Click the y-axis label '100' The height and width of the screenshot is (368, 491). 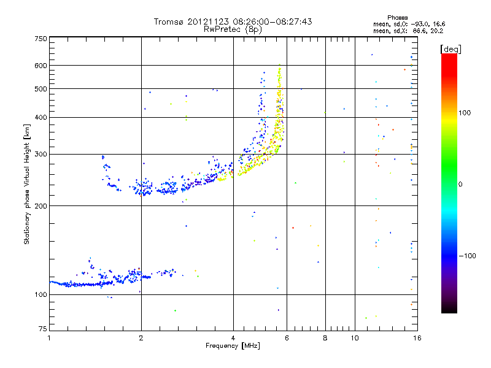pos(41,294)
